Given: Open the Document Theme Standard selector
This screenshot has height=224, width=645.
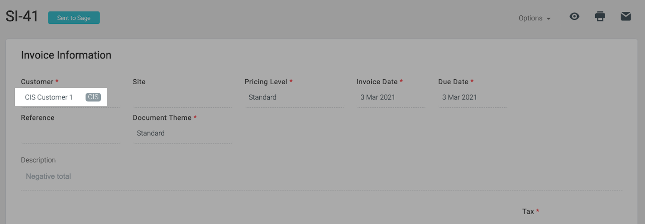Looking at the screenshot, I should pyautogui.click(x=182, y=133).
